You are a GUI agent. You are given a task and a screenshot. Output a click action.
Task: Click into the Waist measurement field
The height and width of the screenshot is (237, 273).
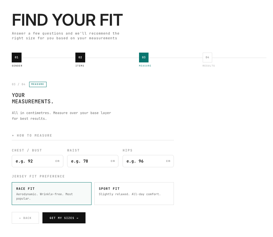(89, 161)
